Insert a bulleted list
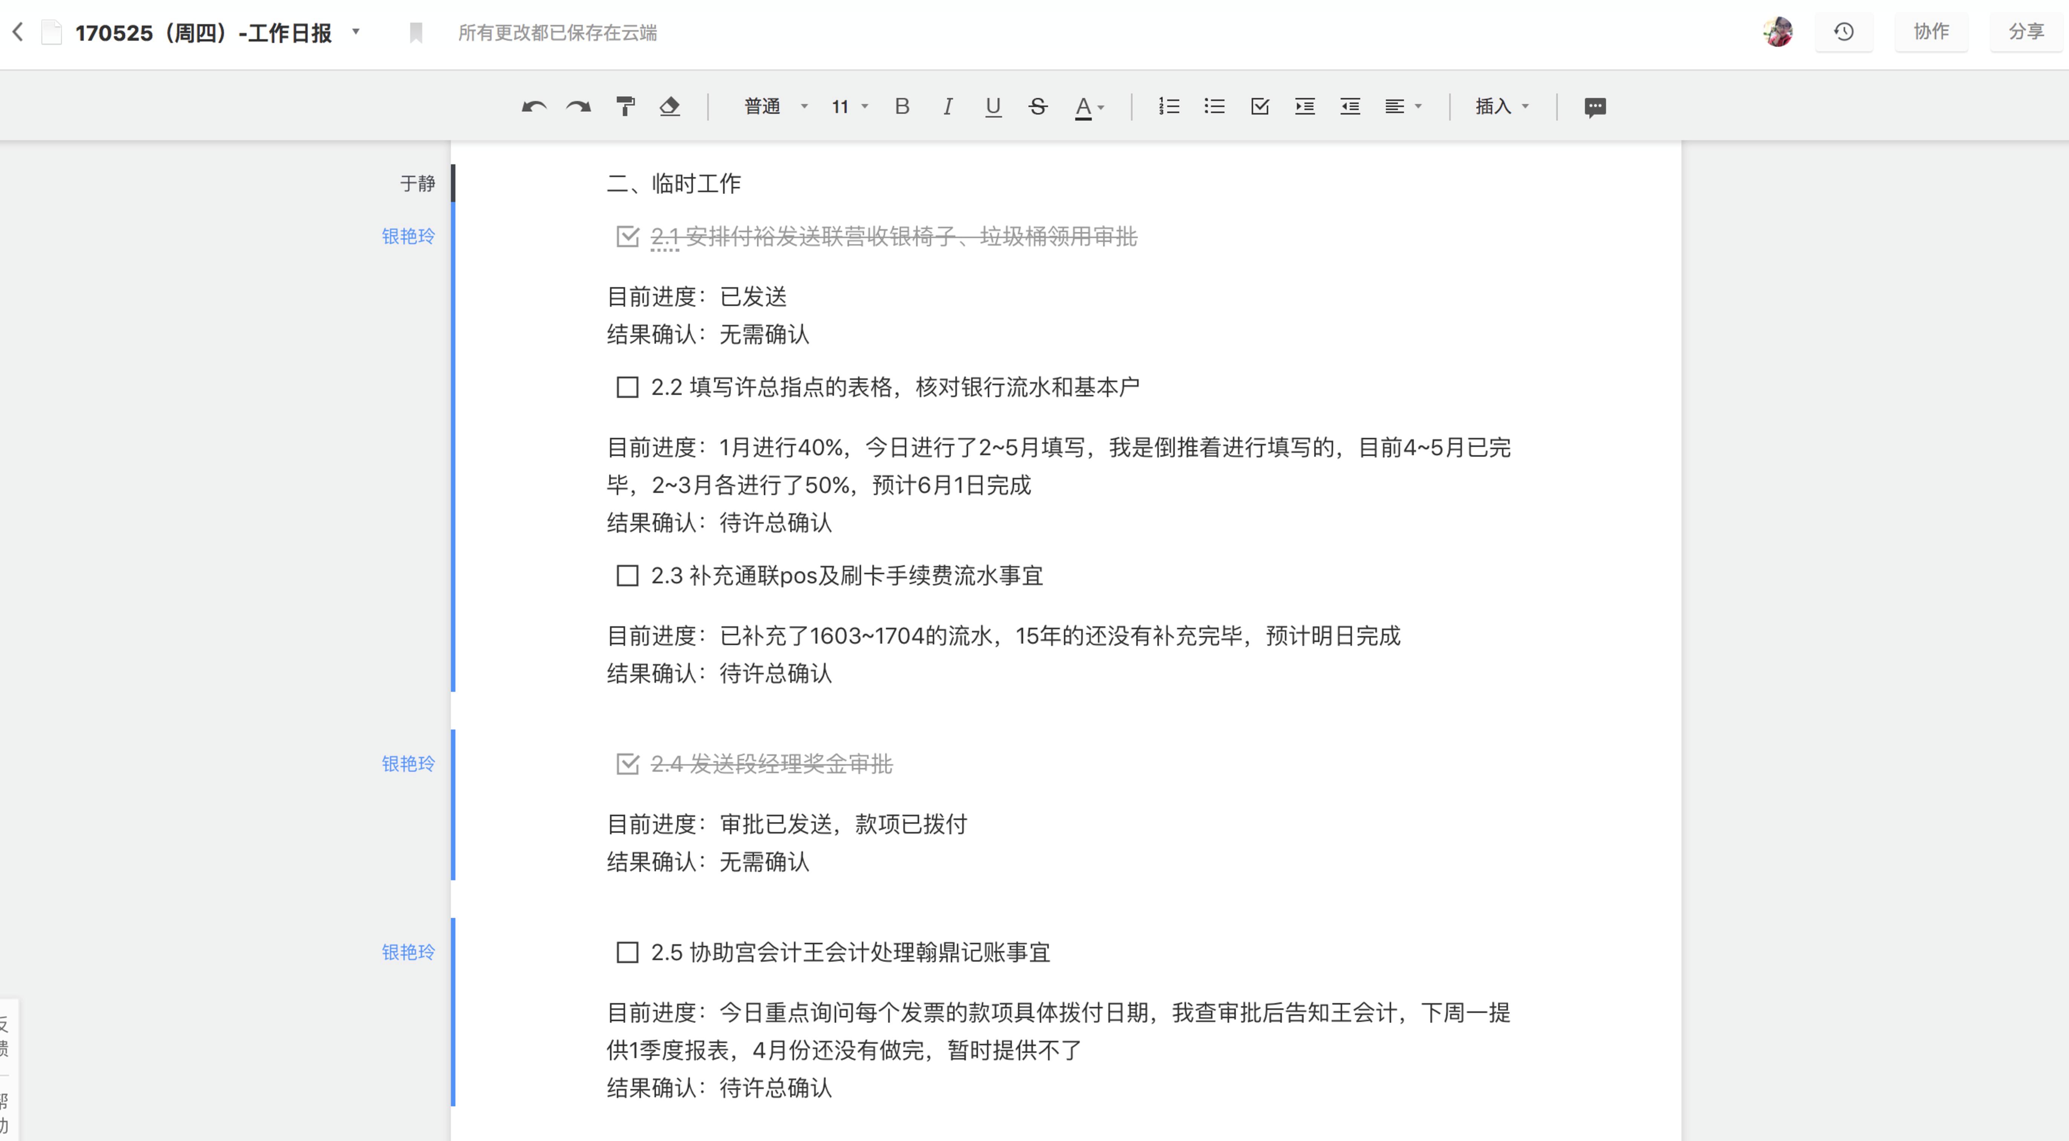The width and height of the screenshot is (2069, 1141). (1214, 106)
